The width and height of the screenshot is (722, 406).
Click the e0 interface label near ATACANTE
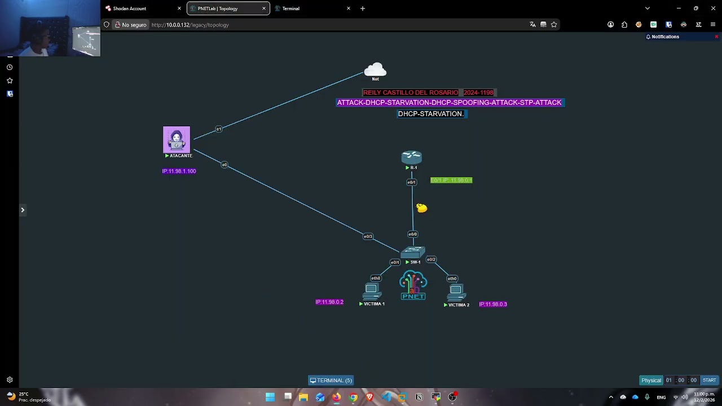(224, 165)
